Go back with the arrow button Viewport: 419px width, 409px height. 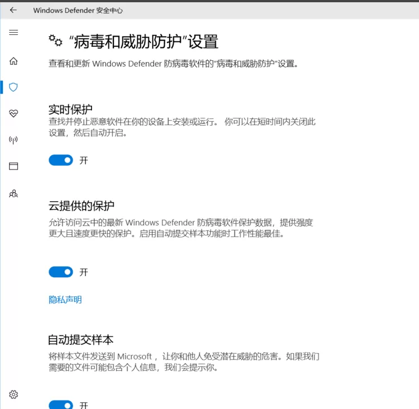(x=13, y=10)
